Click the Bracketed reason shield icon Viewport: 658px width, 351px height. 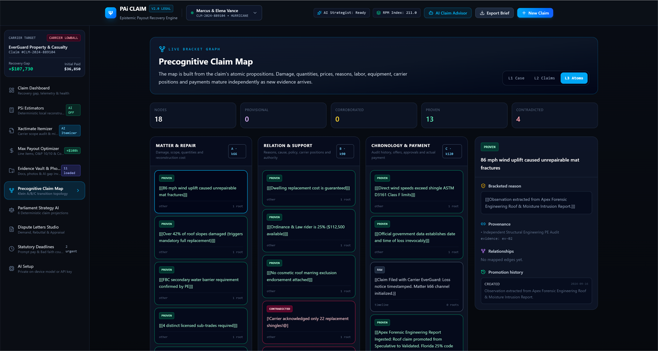click(x=483, y=186)
